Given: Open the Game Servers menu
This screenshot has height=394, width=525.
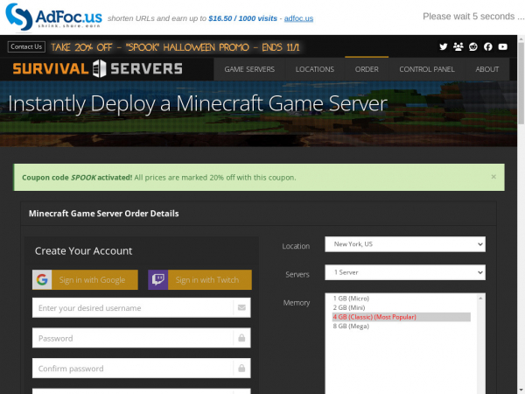Looking at the screenshot, I should coord(249,69).
